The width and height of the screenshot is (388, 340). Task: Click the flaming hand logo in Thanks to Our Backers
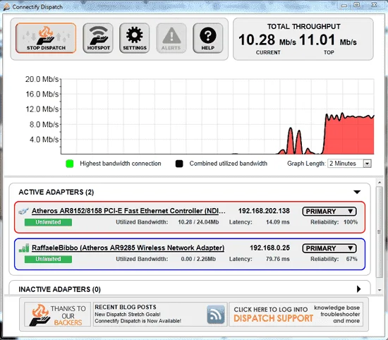39,315
